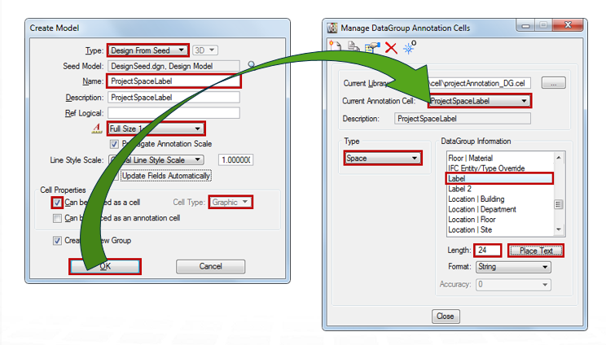Image resolution: width=606 pixels, height=345 pixels.
Task: Click the new annotation cell icon
Action: click(x=335, y=46)
